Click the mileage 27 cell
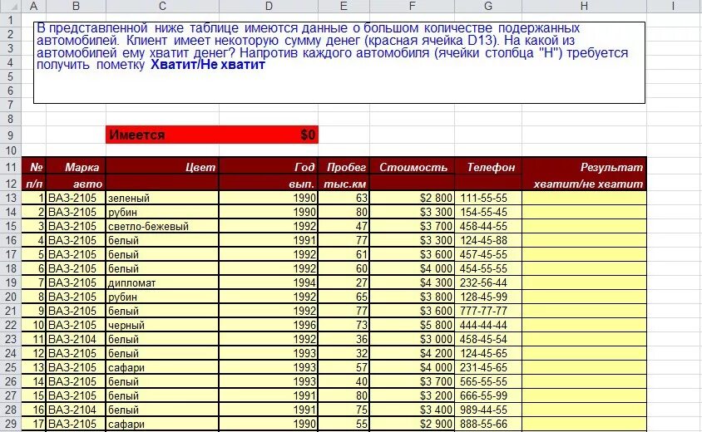Viewport: 702px width, 432px height. point(344,282)
